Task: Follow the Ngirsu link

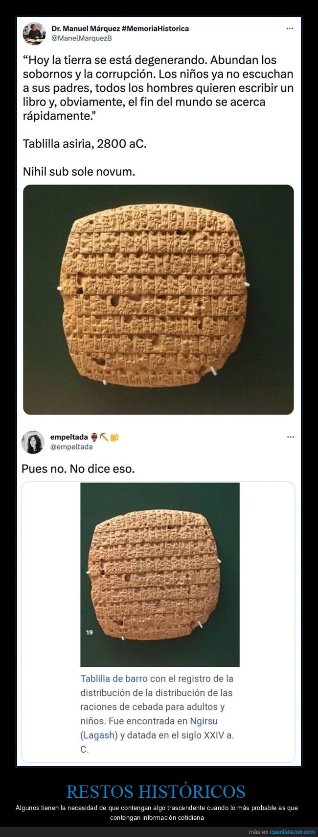Action: click(x=204, y=721)
